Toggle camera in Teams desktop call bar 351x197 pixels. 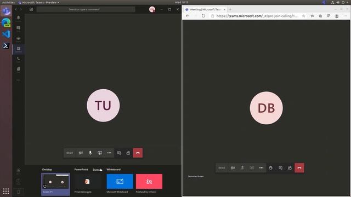point(81,153)
